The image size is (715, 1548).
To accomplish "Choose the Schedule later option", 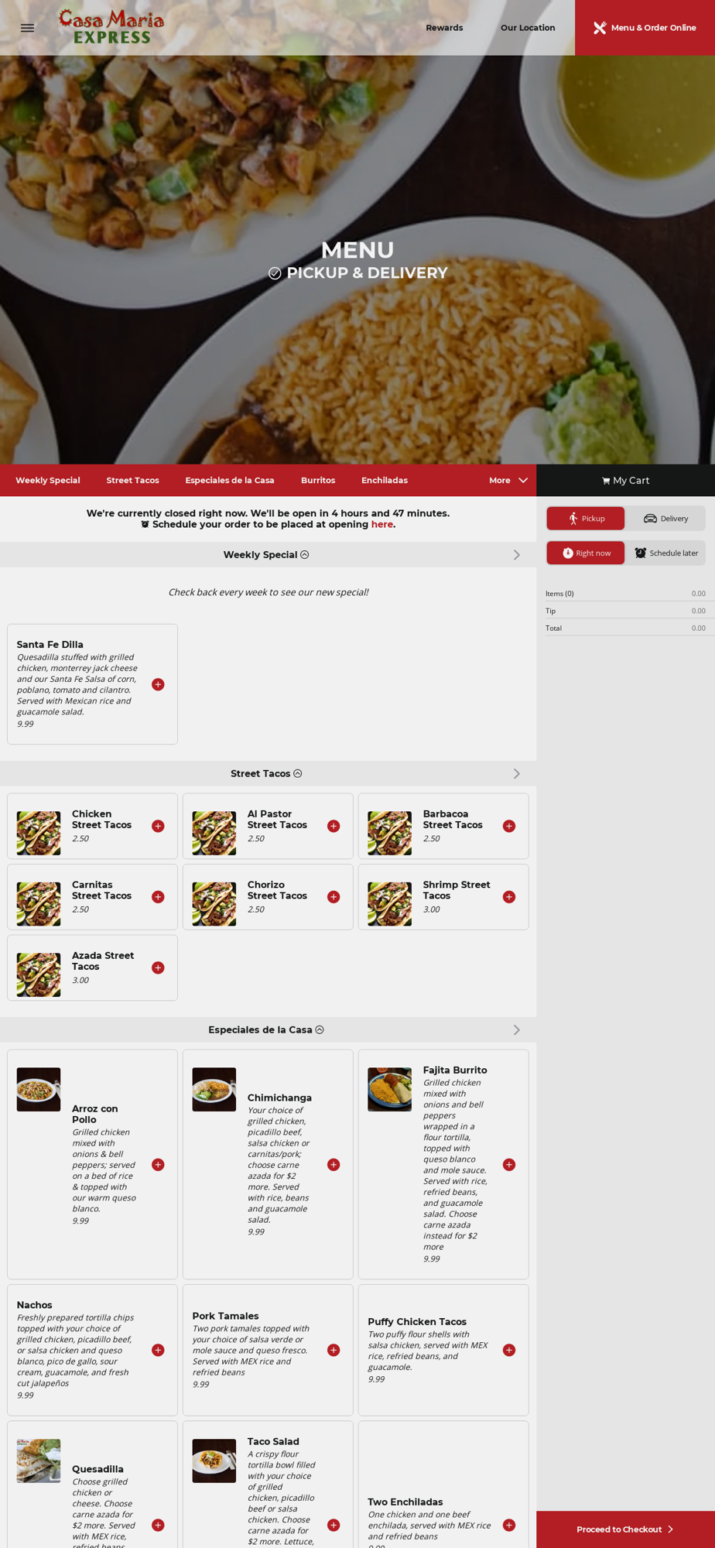I will (665, 553).
